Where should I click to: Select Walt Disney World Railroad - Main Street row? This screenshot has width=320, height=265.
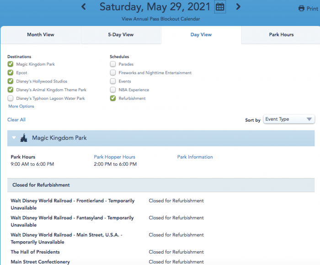(67, 238)
